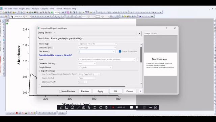
Task: Open the Graph menu
Action: click(22, 8)
